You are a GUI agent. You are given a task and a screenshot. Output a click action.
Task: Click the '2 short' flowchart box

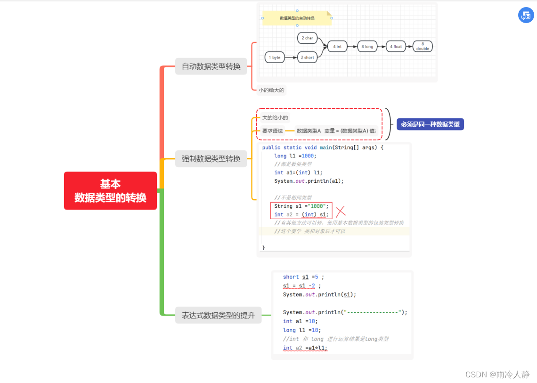pyautogui.click(x=307, y=57)
